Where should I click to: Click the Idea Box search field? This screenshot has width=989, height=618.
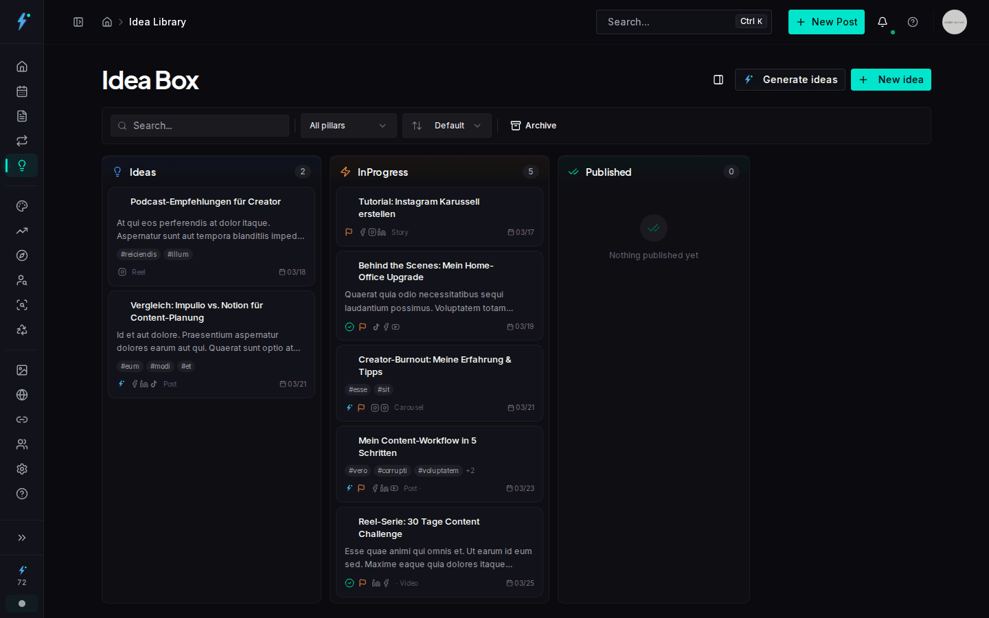200,126
